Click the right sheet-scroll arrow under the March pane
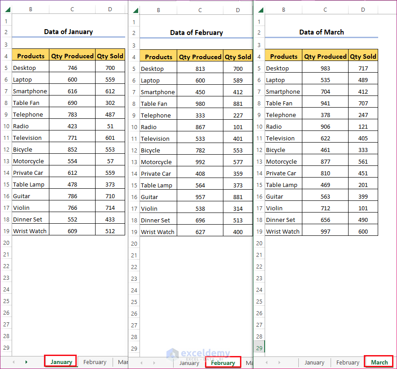The width and height of the screenshot is (397, 369). pyautogui.click(x=279, y=362)
